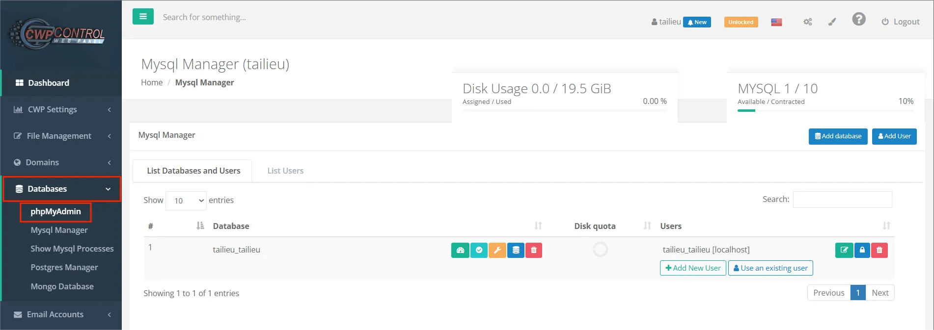Click Add New User button
This screenshot has height=330, width=934.
(x=693, y=268)
